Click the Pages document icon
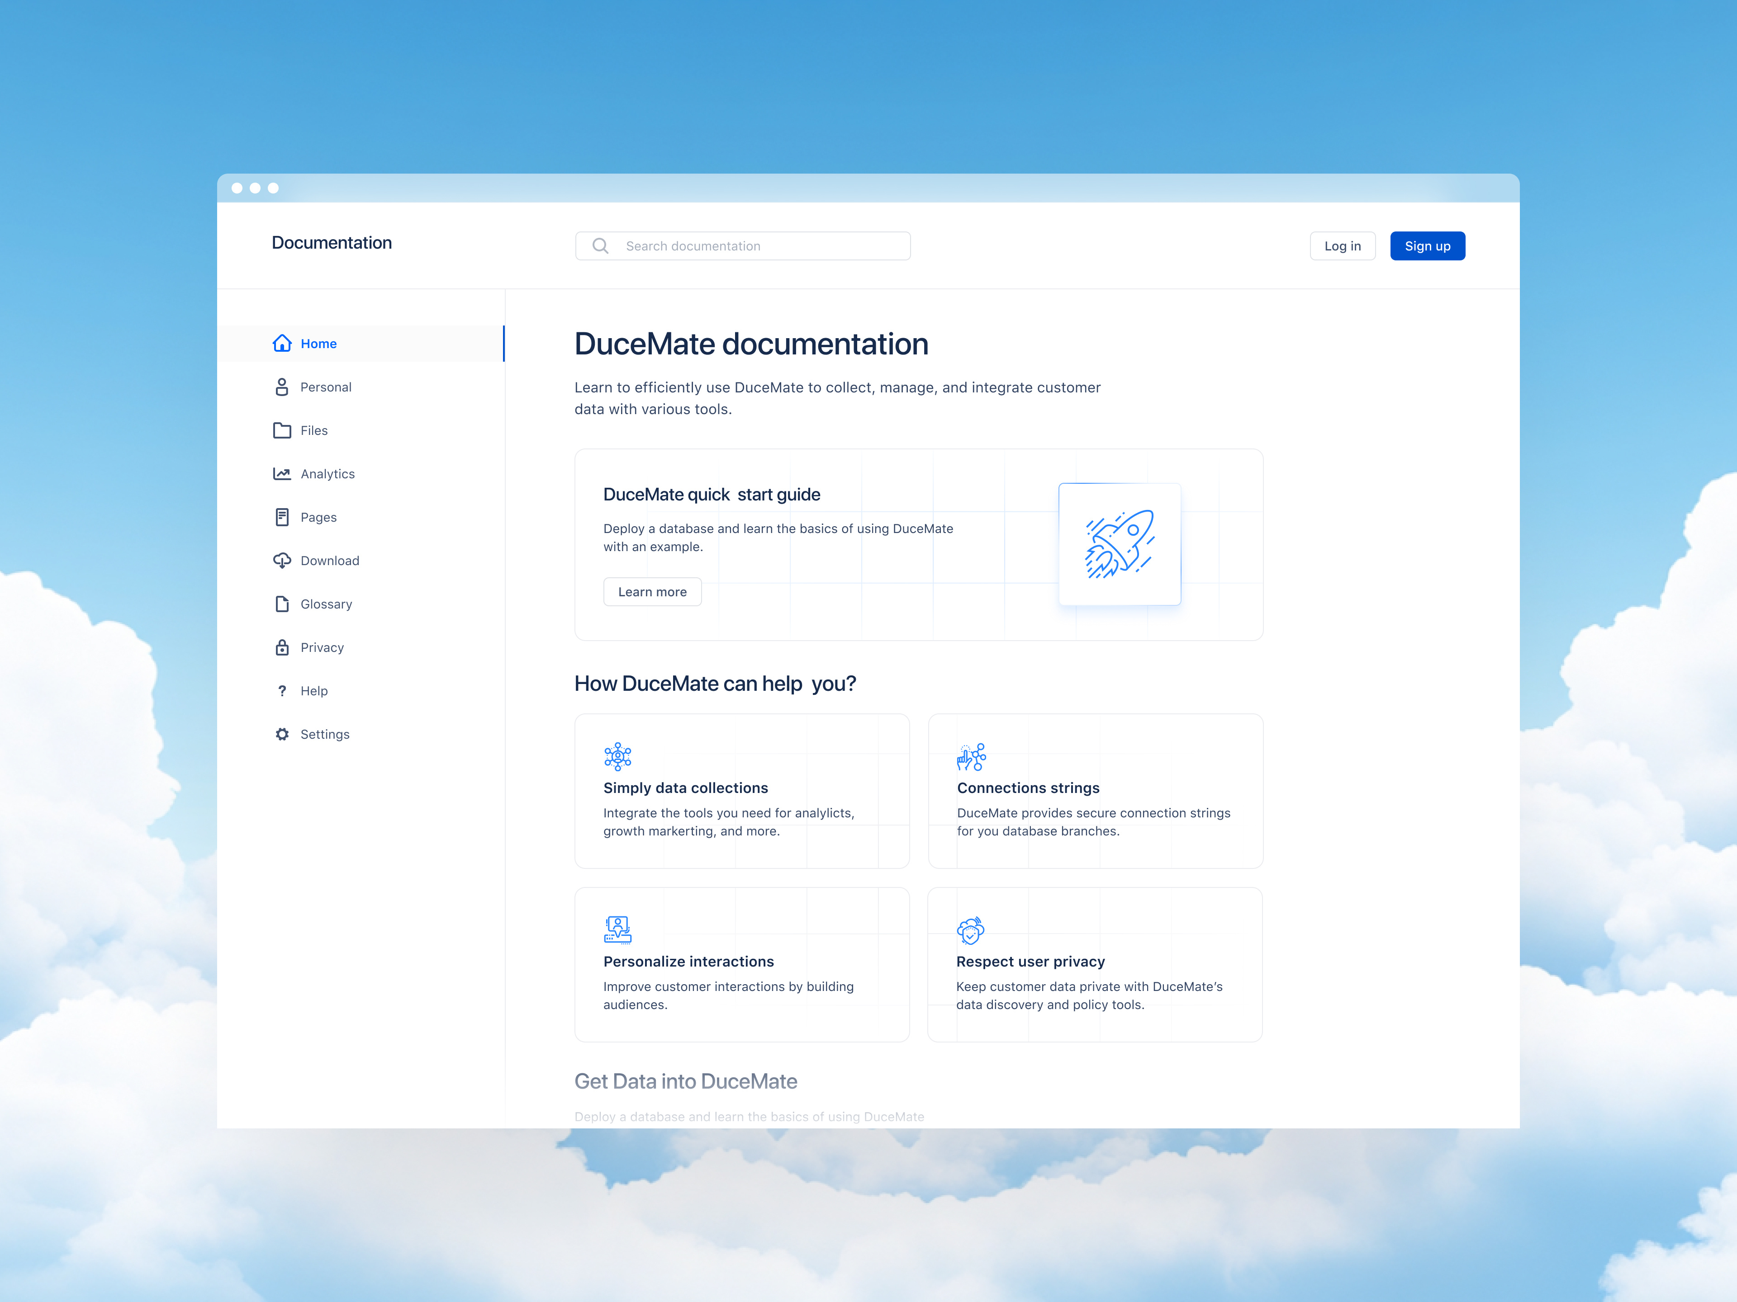The height and width of the screenshot is (1302, 1737). click(x=282, y=517)
